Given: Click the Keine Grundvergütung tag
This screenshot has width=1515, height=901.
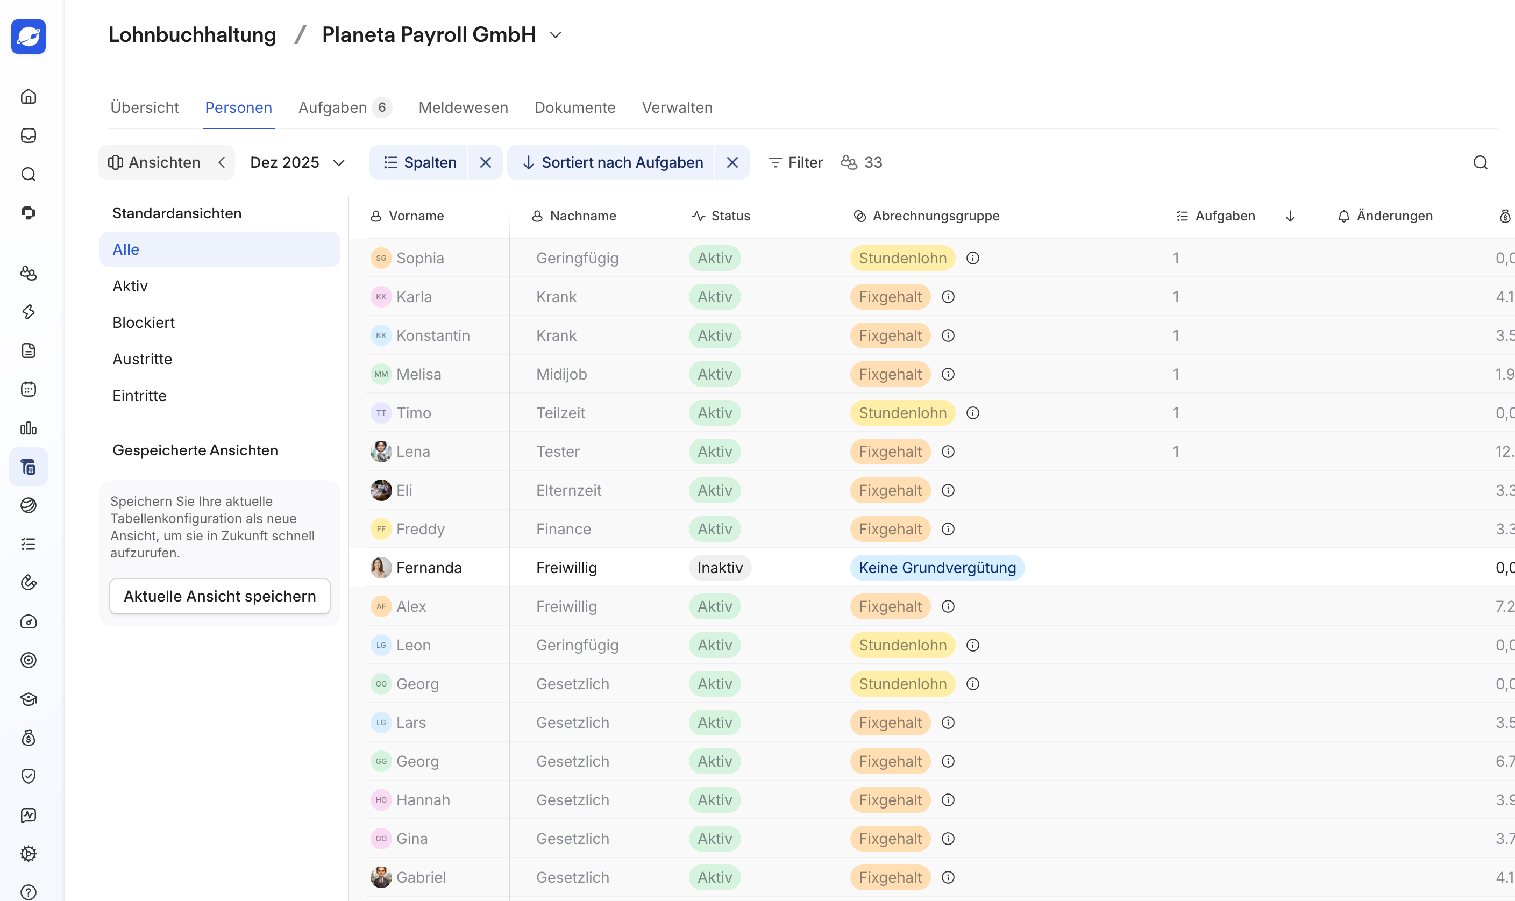Looking at the screenshot, I should 937,568.
